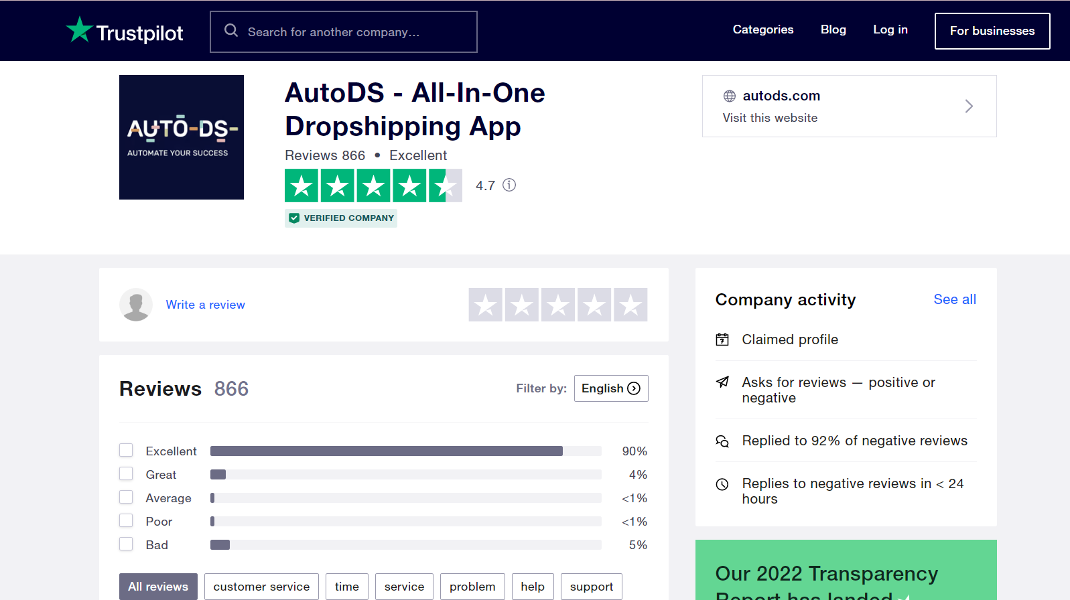The image size is (1070, 600).
Task: Filter reviews by help tag
Action: coord(533,587)
